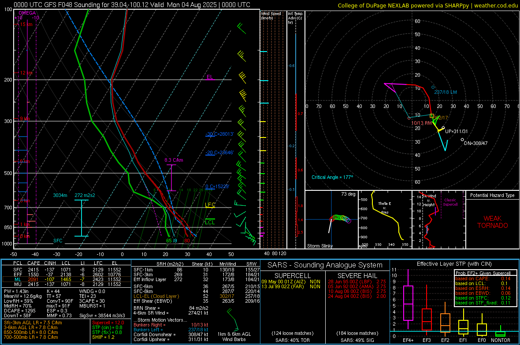This screenshot has width=520, height=345.
Task: Click the SHIP = 1.2 index
Action: click(103, 337)
